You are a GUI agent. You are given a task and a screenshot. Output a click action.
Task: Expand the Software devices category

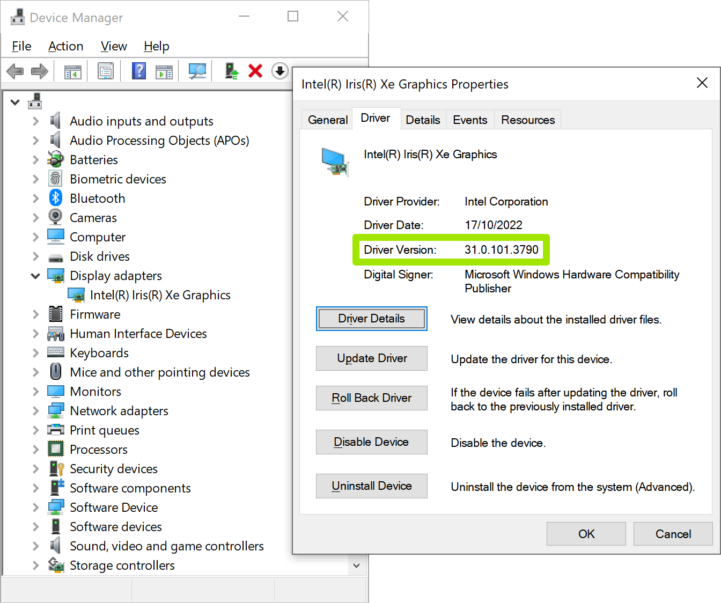pos(35,527)
